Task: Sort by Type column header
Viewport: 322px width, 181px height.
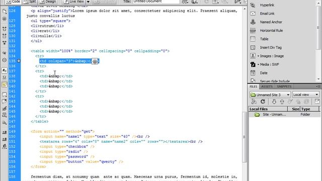Action: 310,109
